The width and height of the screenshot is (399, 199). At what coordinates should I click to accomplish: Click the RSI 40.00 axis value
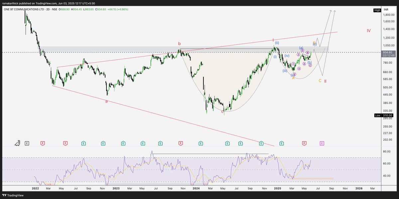click(387, 176)
